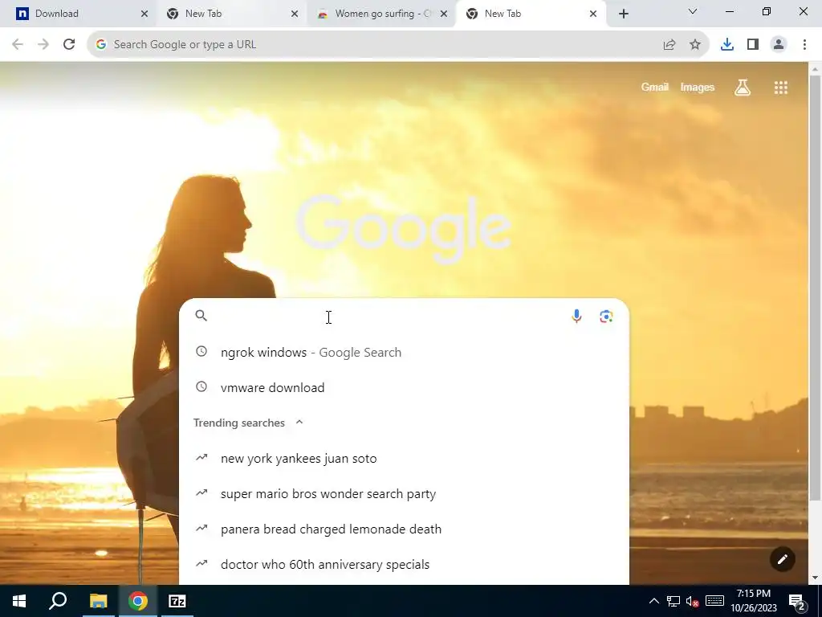Open the Google apps grid

coord(781,88)
